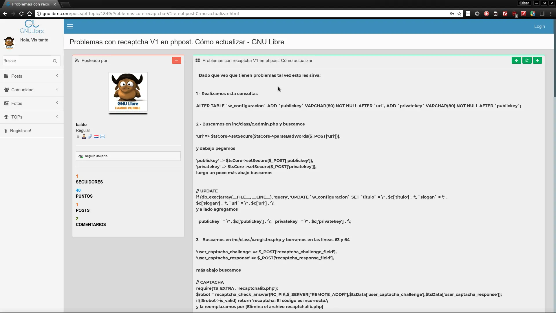Click the browser back arrow
The width and height of the screenshot is (556, 313).
tap(5, 14)
